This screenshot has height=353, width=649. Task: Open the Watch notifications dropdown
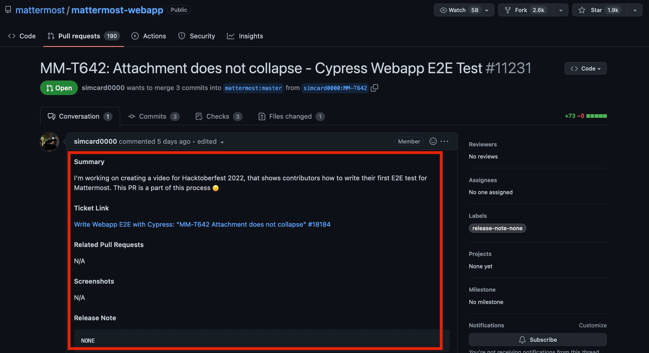pos(464,10)
